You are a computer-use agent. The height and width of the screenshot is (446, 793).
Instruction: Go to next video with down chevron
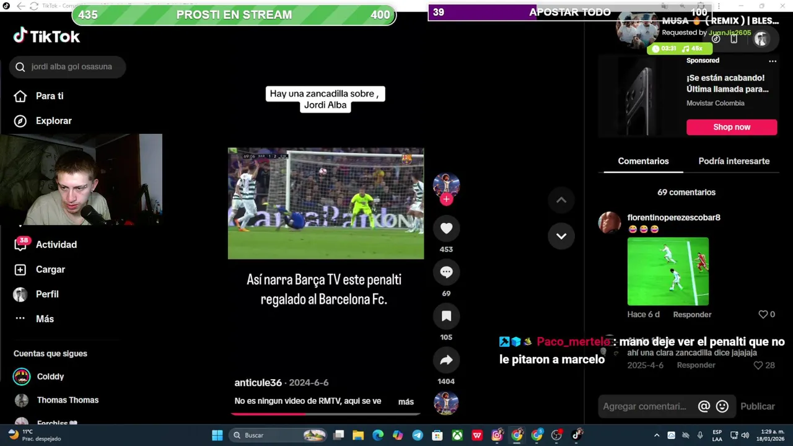pyautogui.click(x=561, y=236)
